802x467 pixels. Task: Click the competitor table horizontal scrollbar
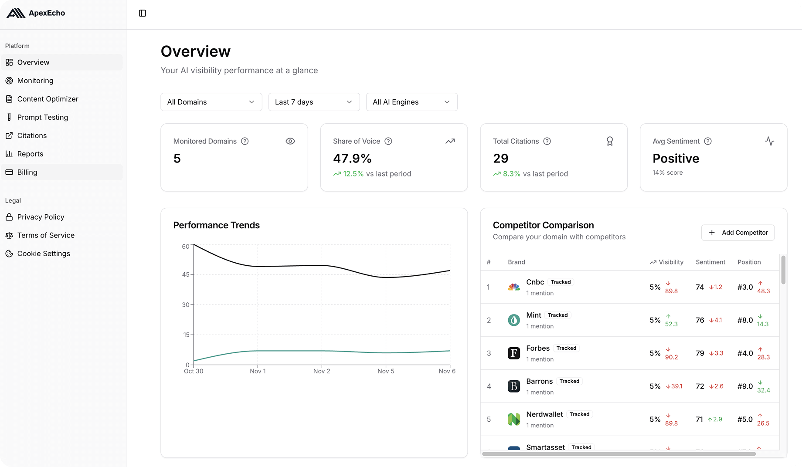point(619,454)
